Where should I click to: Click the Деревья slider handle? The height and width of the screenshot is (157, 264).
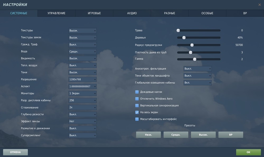pos(184,38)
